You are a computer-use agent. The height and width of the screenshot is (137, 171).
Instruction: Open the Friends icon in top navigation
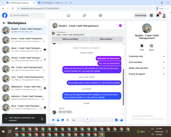point(84,15)
